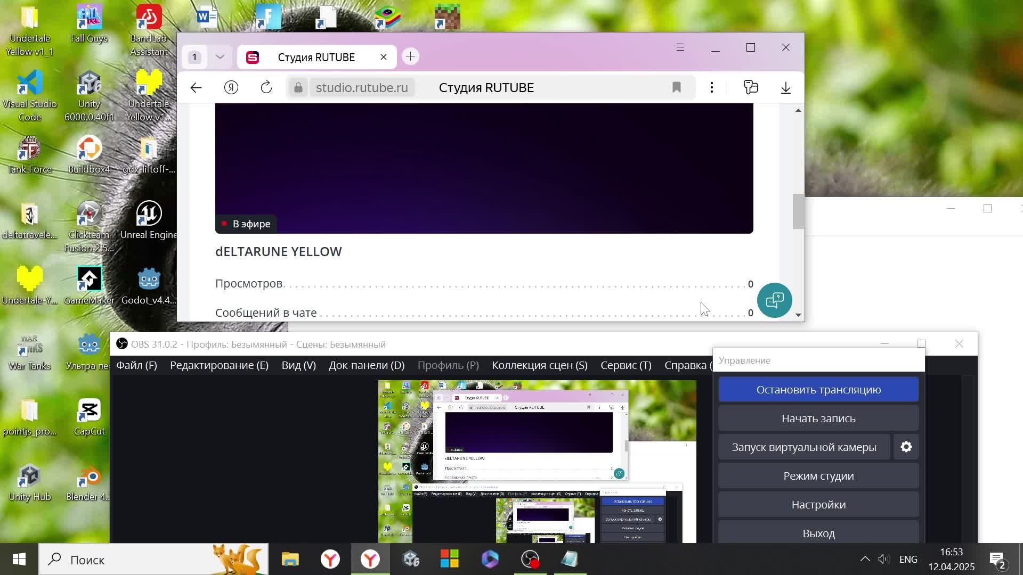Open a new browser tab
The image size is (1023, 575).
point(410,57)
